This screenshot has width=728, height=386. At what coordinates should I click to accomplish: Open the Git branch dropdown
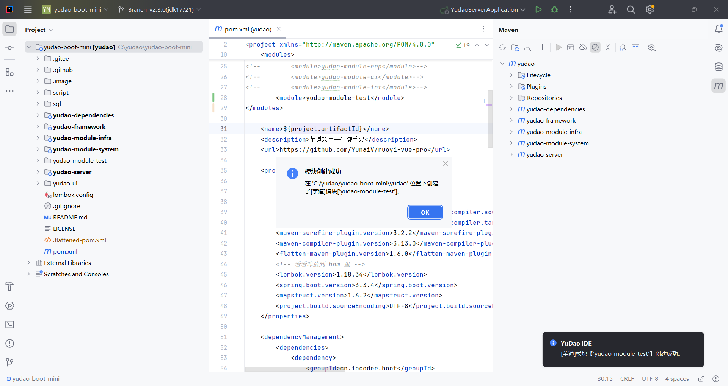tap(160, 9)
